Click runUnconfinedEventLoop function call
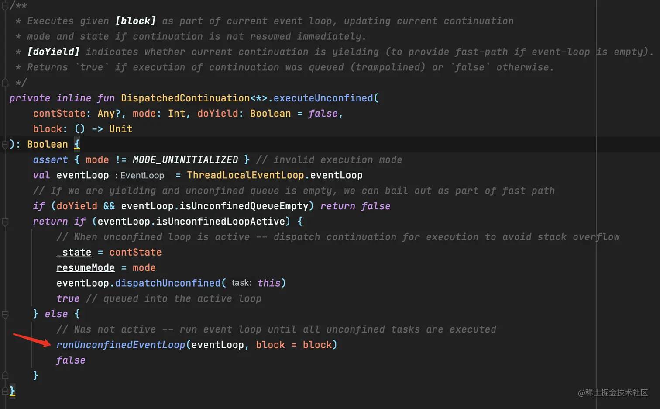Viewport: 660px width, 409px height. [x=120, y=345]
